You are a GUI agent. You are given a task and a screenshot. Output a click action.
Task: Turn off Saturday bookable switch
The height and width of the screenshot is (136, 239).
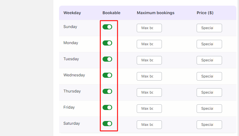107,124
